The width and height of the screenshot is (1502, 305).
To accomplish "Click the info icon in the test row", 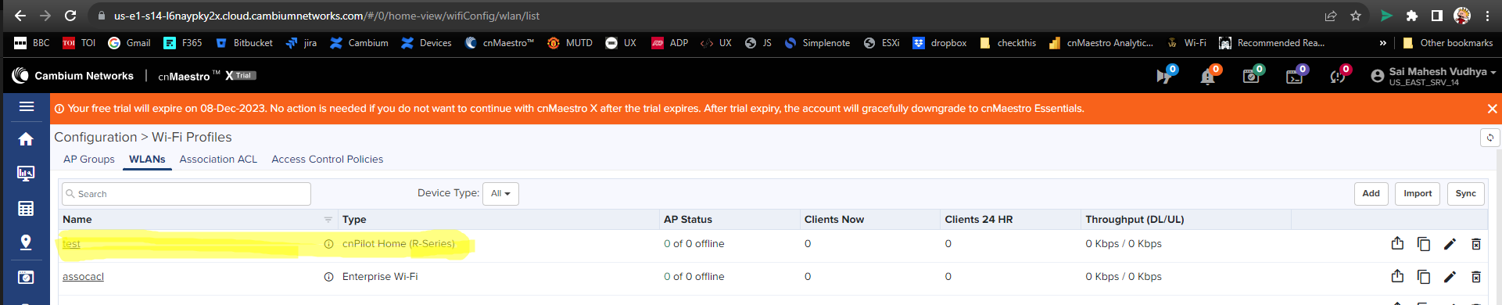I will (329, 244).
